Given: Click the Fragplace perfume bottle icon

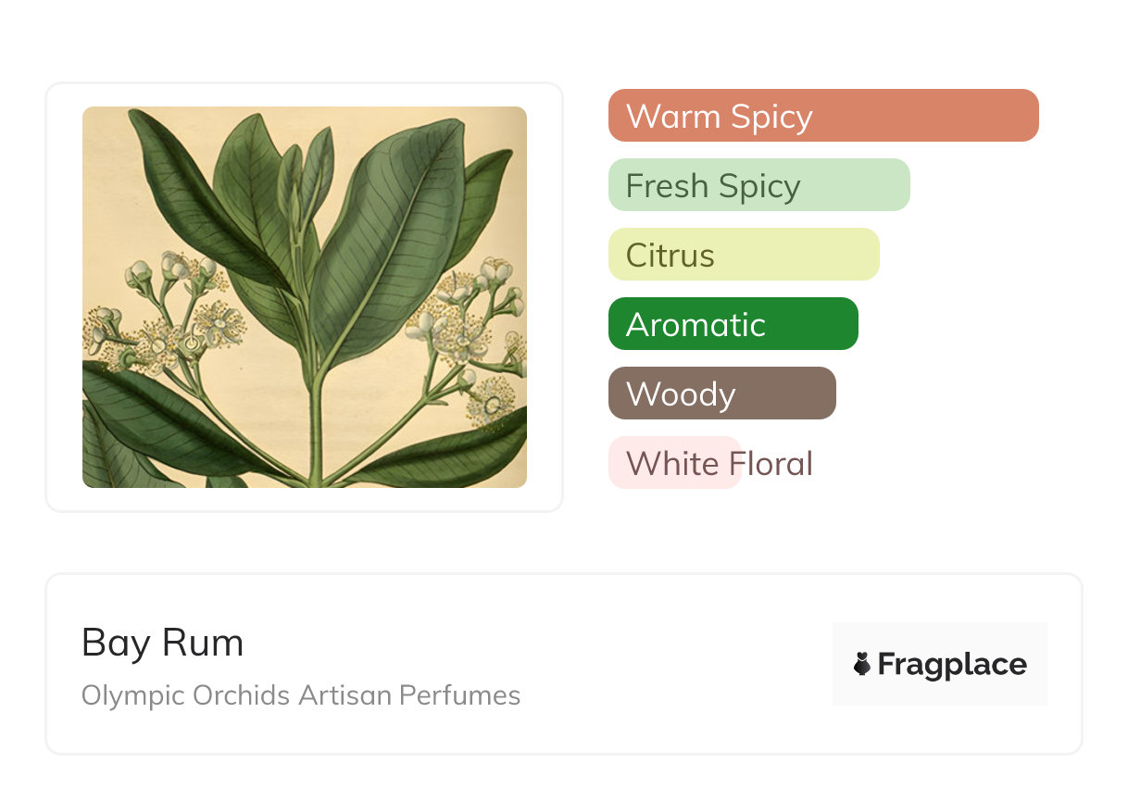Looking at the screenshot, I should click(x=863, y=664).
